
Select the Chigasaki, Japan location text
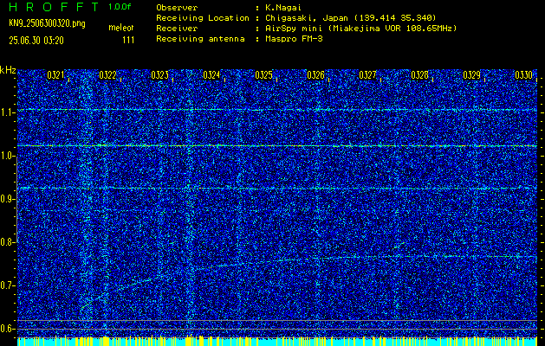pyautogui.click(x=351, y=17)
